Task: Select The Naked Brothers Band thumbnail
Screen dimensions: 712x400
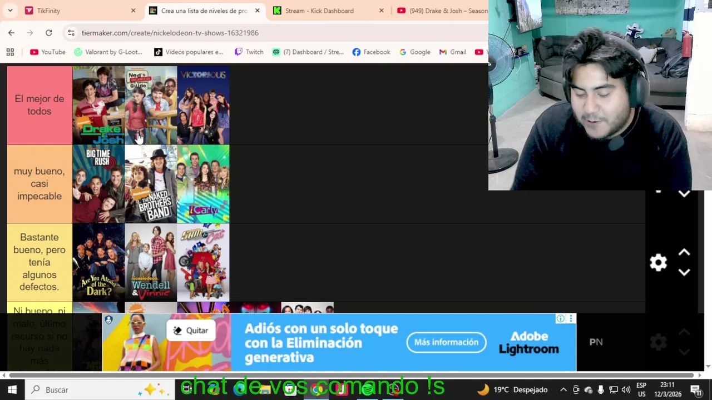Action: (151, 184)
